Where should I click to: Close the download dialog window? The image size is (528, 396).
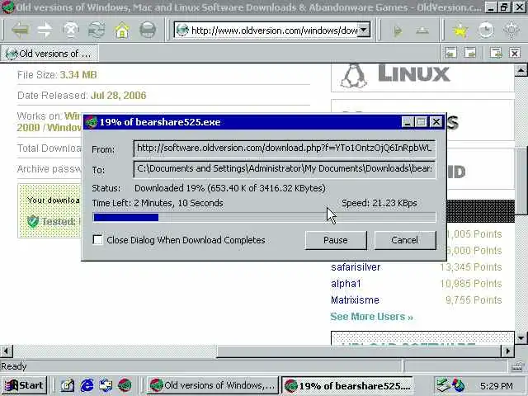tap(436, 122)
